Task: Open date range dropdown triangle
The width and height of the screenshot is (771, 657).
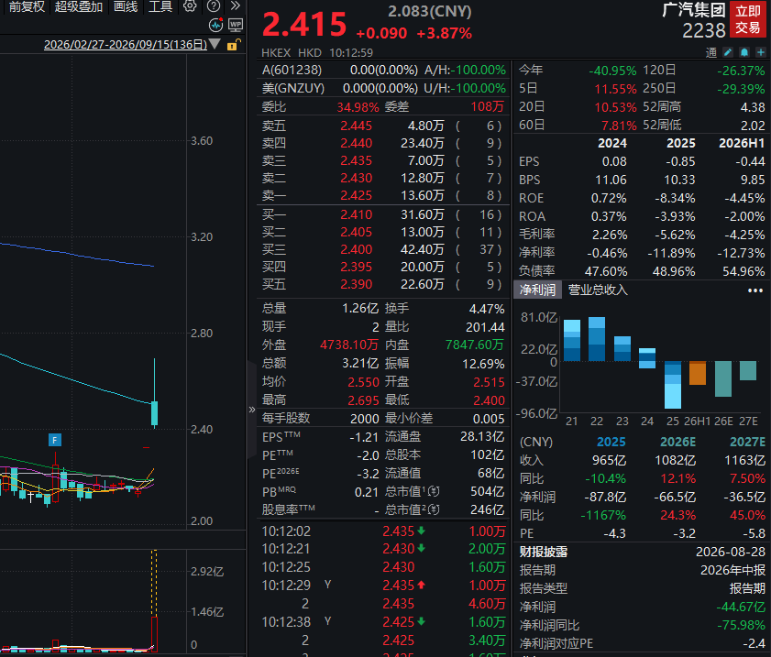Action: coord(215,44)
